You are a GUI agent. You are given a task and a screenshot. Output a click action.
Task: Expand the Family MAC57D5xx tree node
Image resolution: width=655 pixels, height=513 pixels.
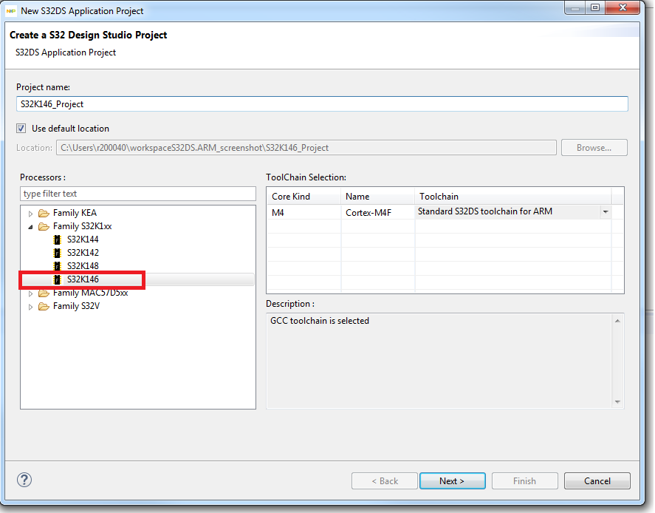pyautogui.click(x=30, y=293)
